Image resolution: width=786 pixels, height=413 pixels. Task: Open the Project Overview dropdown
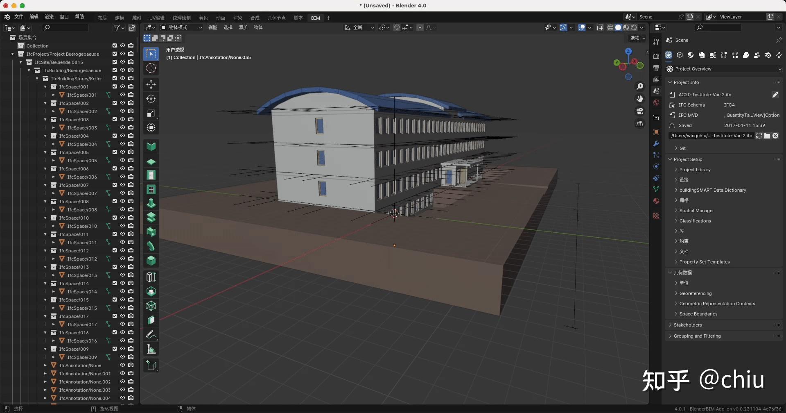724,69
